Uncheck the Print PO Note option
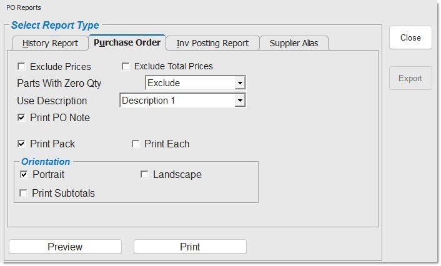441x266 pixels. 22,117
